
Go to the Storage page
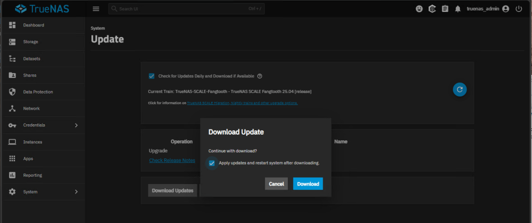pyautogui.click(x=31, y=42)
